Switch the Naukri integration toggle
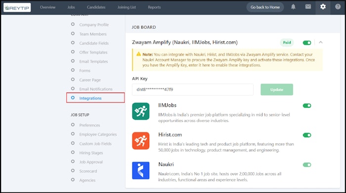This screenshot has height=193, width=346. [x=307, y=165]
